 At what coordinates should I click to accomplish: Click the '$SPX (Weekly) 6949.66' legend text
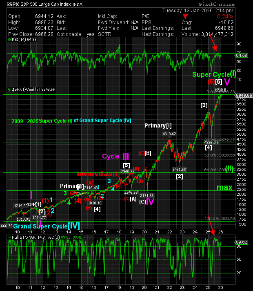tap(33, 90)
